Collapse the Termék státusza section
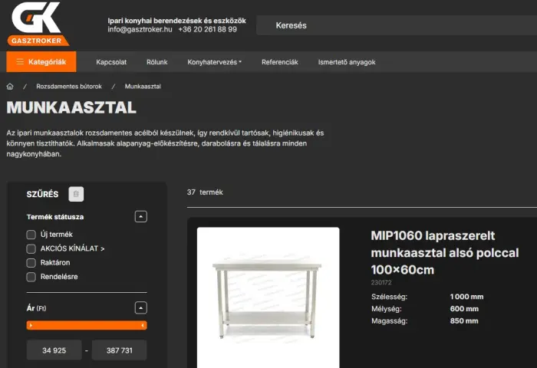Viewport: 537px width, 368px height. point(140,217)
